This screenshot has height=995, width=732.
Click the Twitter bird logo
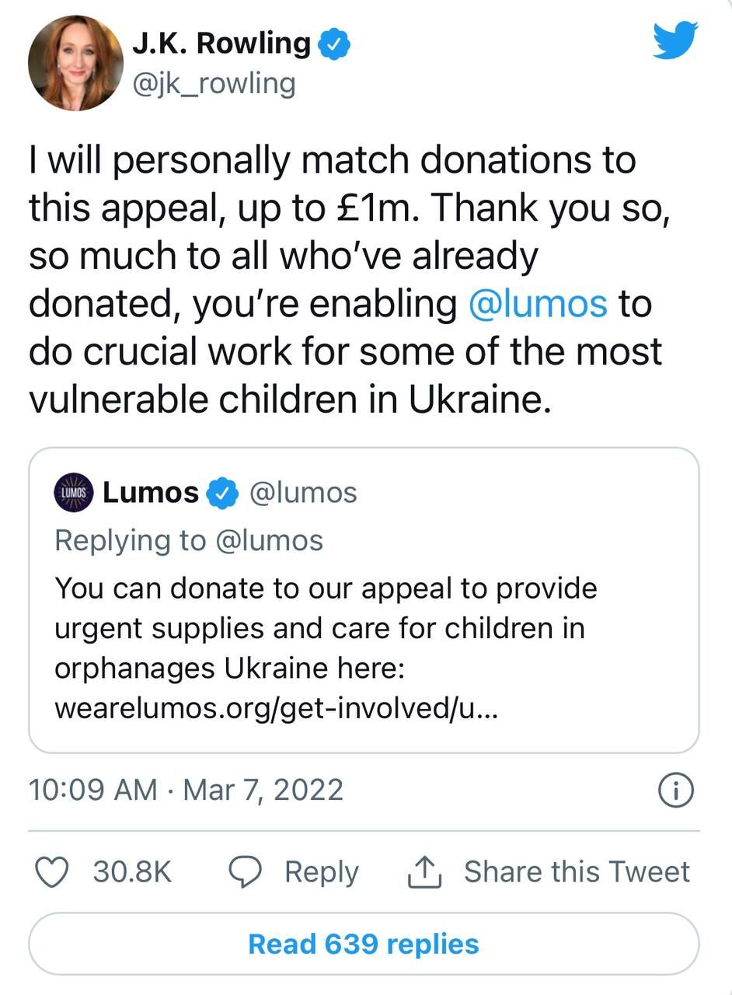pyautogui.click(x=675, y=40)
